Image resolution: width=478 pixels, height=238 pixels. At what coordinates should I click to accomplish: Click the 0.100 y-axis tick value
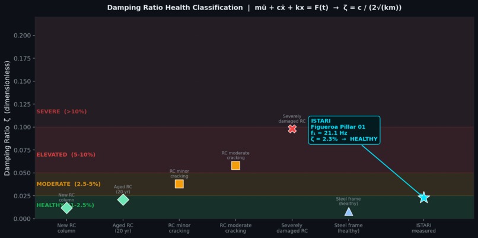pos(23,127)
